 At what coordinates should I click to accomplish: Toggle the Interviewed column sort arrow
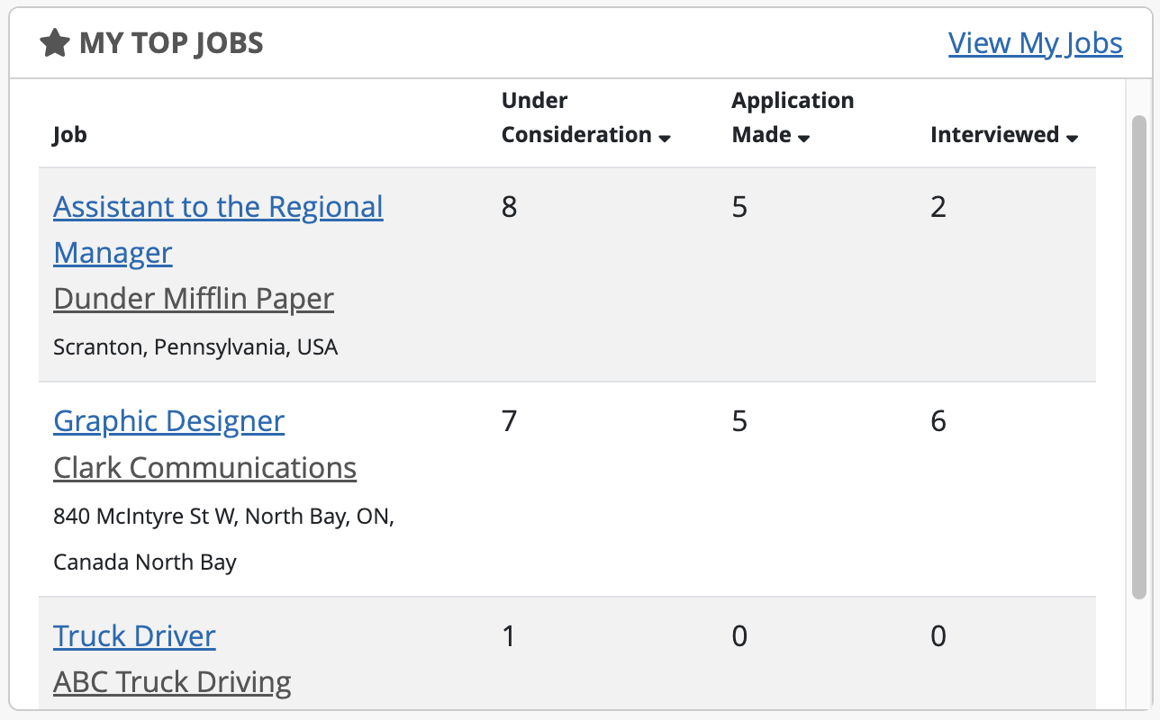(x=1072, y=139)
